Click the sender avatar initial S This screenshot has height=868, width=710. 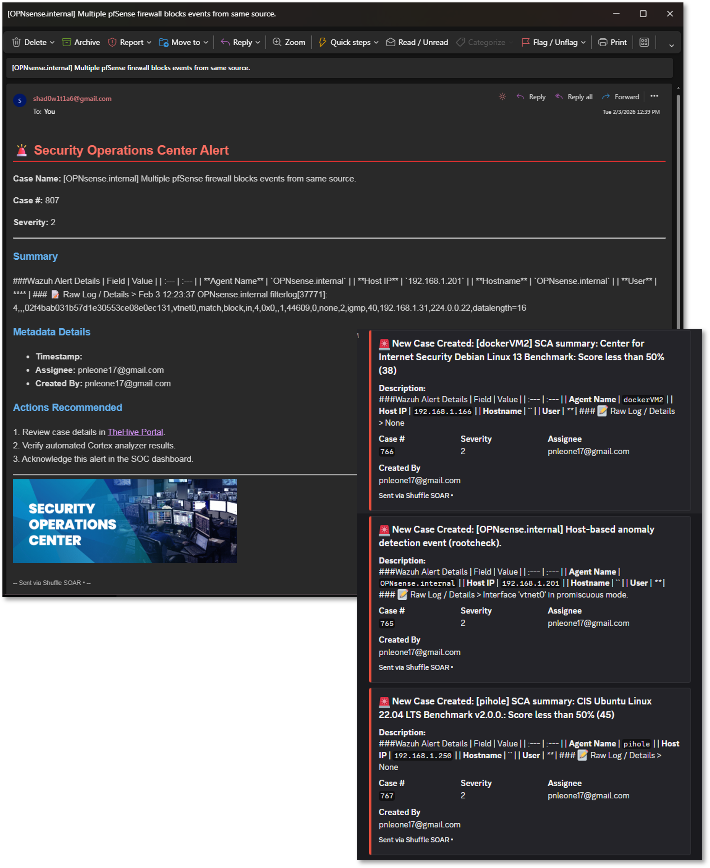19,100
